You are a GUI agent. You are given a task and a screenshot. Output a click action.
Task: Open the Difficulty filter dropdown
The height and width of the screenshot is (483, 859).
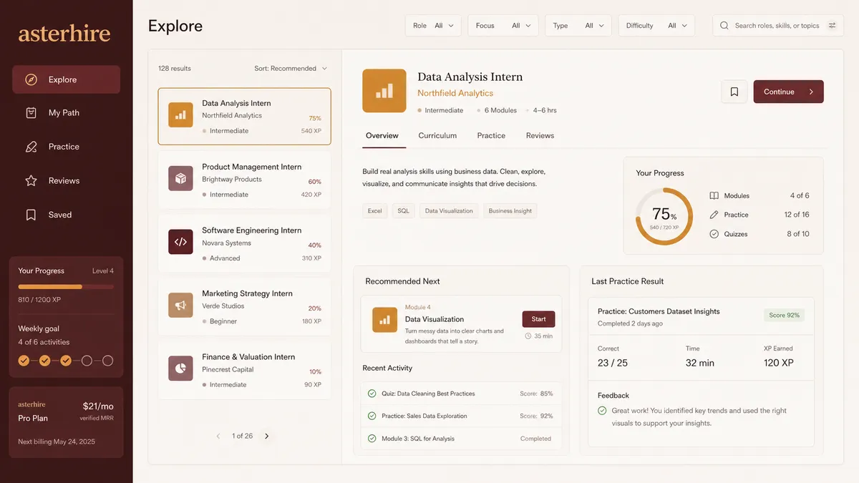(656, 26)
